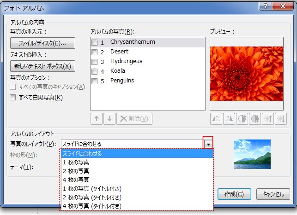Click the move photo down arrow
Screen dimensions: 297x215
(x=109, y=119)
